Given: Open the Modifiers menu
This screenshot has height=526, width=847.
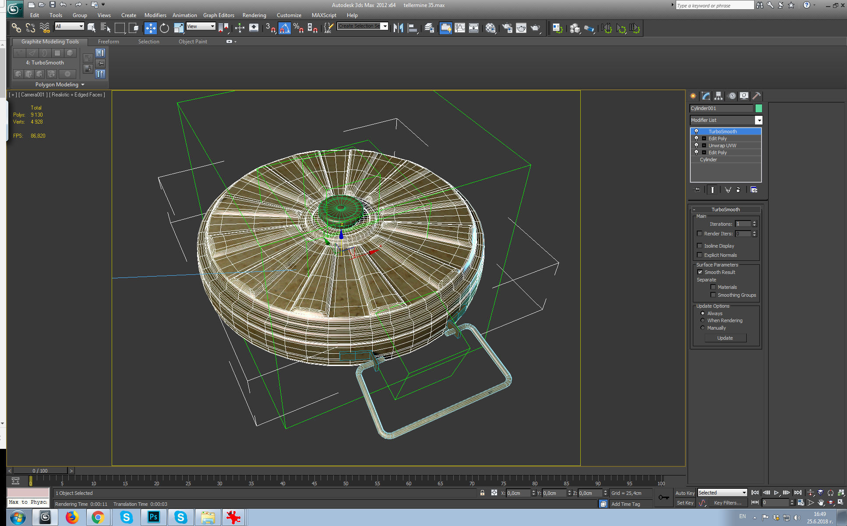Looking at the screenshot, I should pyautogui.click(x=155, y=15).
